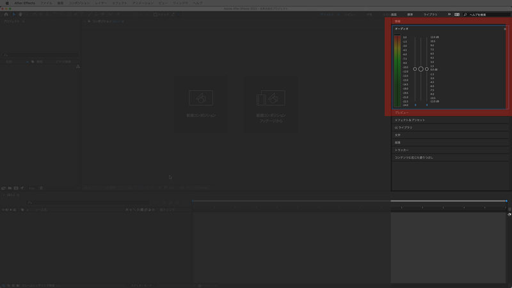Click the new composition icon (新規コンポジション)
512x288 pixels.
tap(200, 98)
